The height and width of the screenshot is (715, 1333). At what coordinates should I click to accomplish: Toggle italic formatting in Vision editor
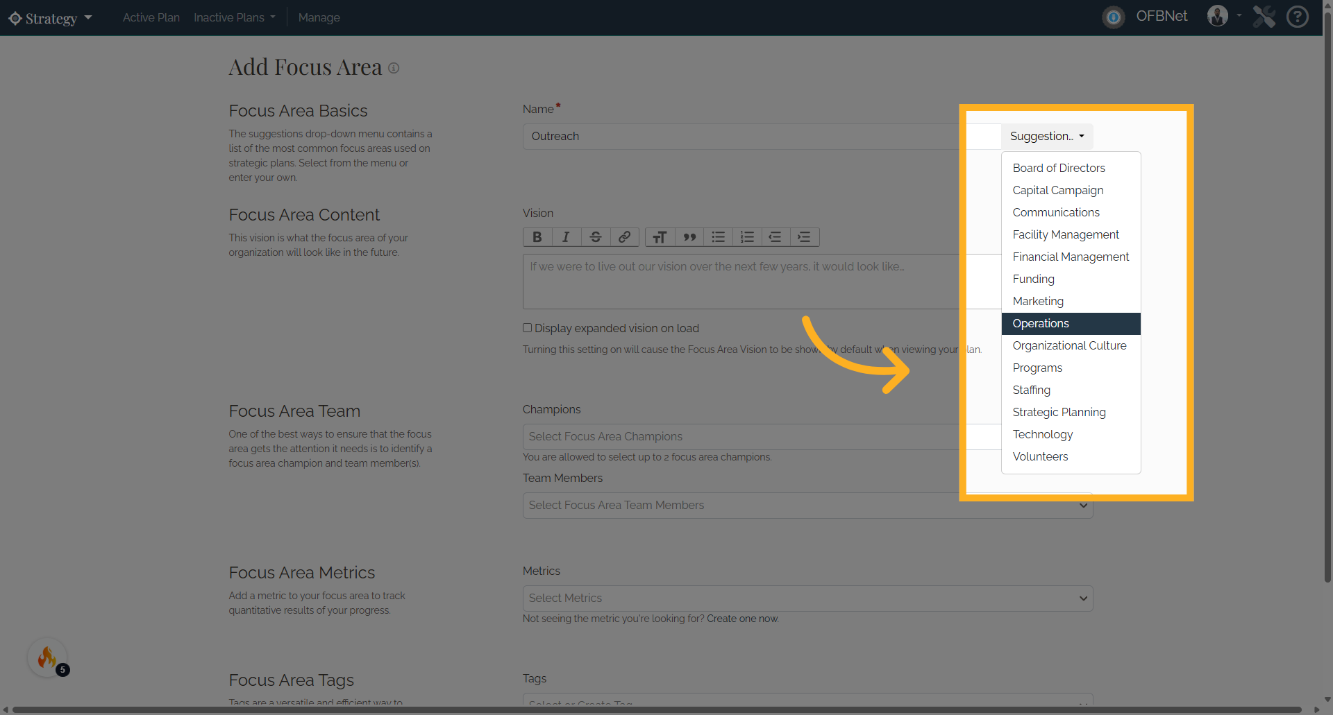pyautogui.click(x=567, y=237)
